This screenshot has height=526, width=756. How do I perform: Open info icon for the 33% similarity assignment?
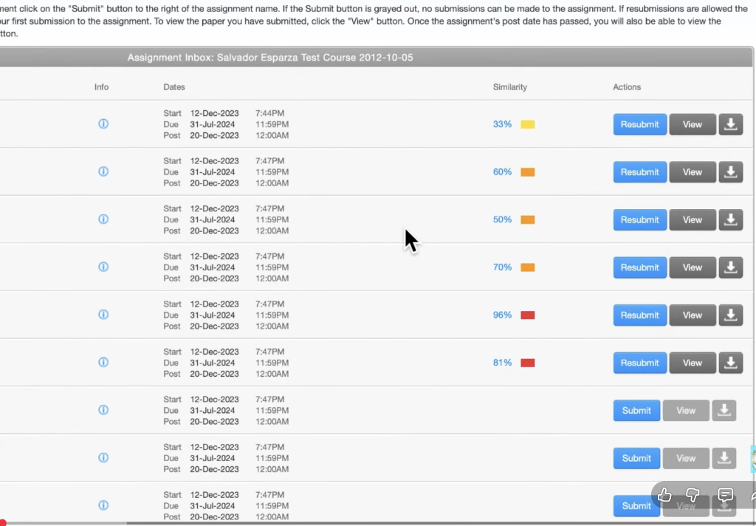(x=103, y=123)
